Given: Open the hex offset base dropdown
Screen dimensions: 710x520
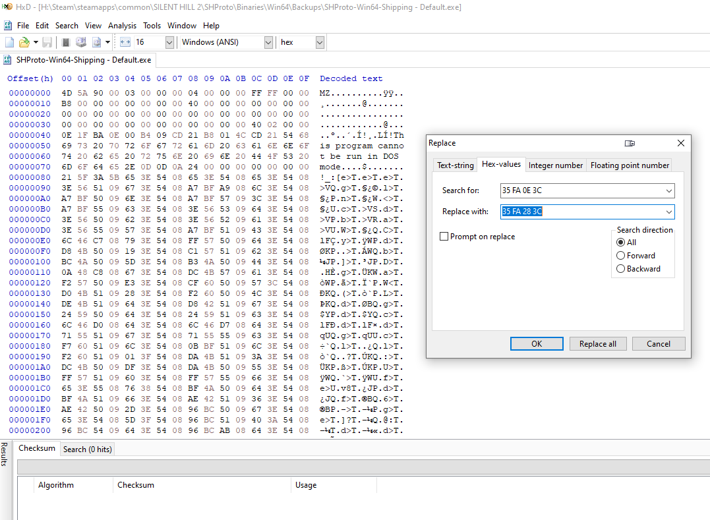Looking at the screenshot, I should pos(320,43).
